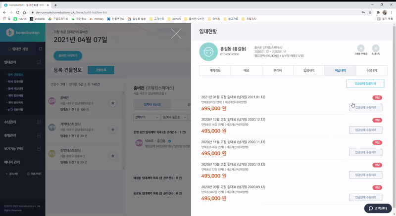Open the 구글드라이브 bookmark
Screen dimensions: 396x216
[58, 19]
